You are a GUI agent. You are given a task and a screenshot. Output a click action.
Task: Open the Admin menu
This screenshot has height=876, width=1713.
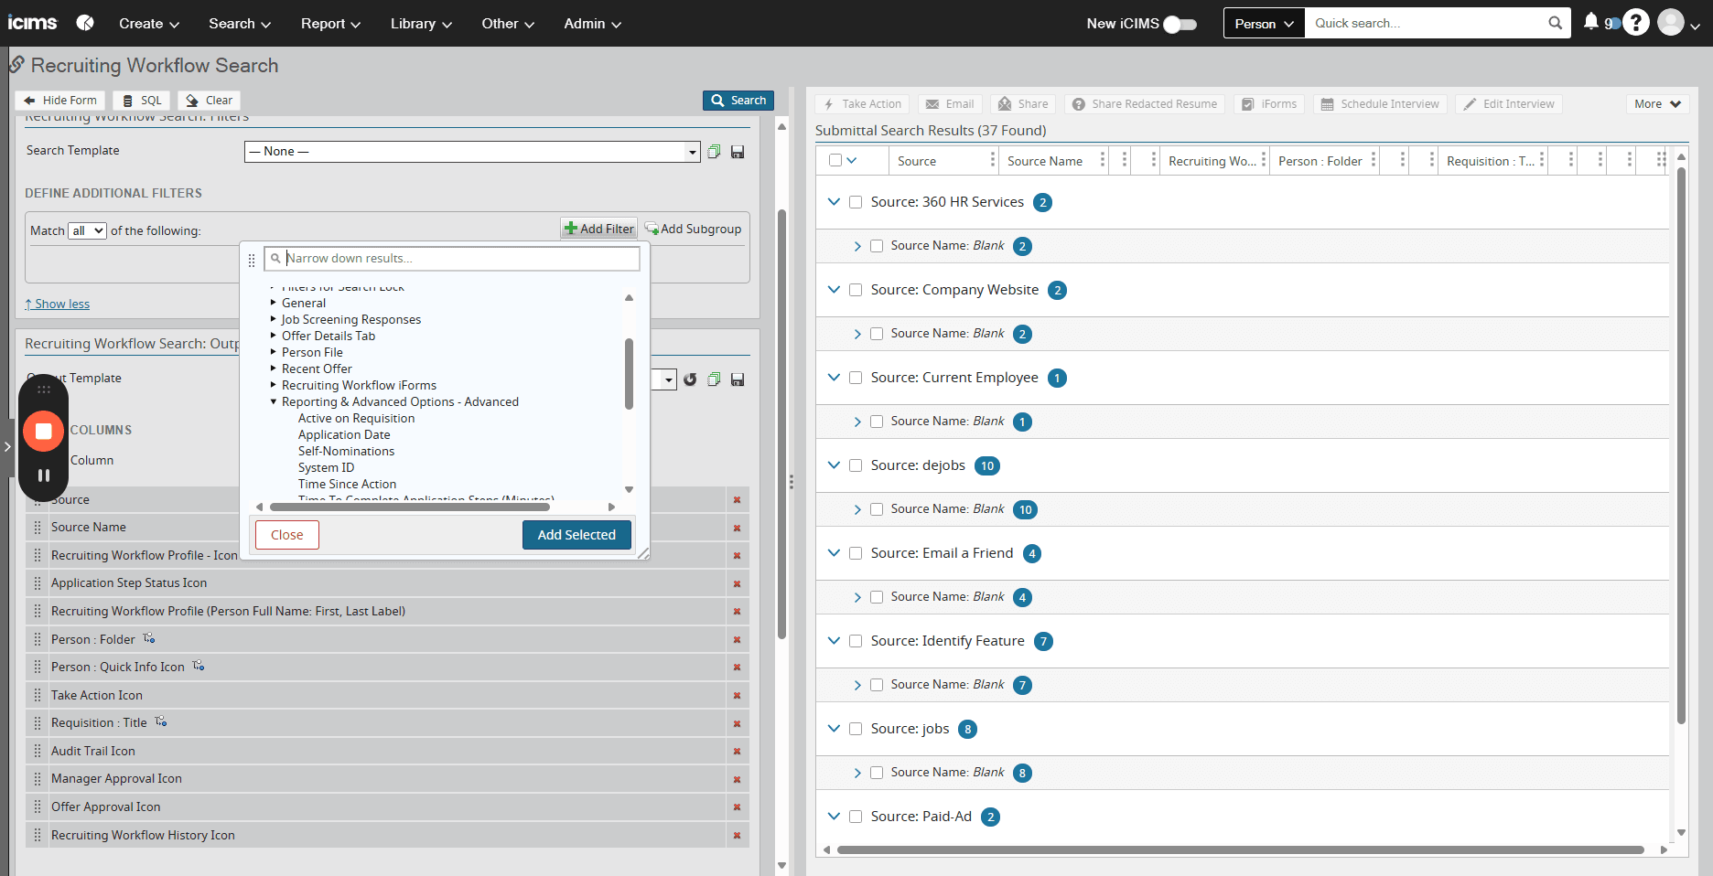(x=592, y=24)
